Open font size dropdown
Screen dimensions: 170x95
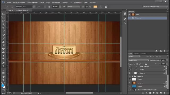[x=60, y=7]
